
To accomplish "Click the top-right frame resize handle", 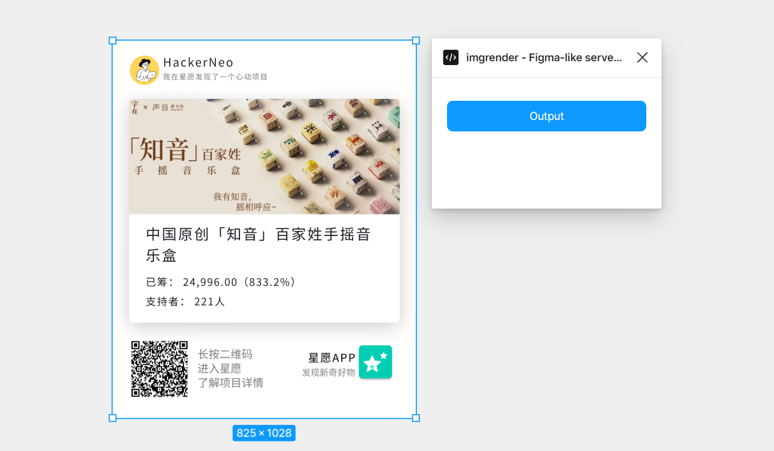I will pos(416,40).
